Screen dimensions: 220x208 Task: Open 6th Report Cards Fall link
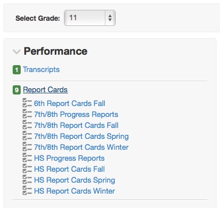click(x=70, y=104)
